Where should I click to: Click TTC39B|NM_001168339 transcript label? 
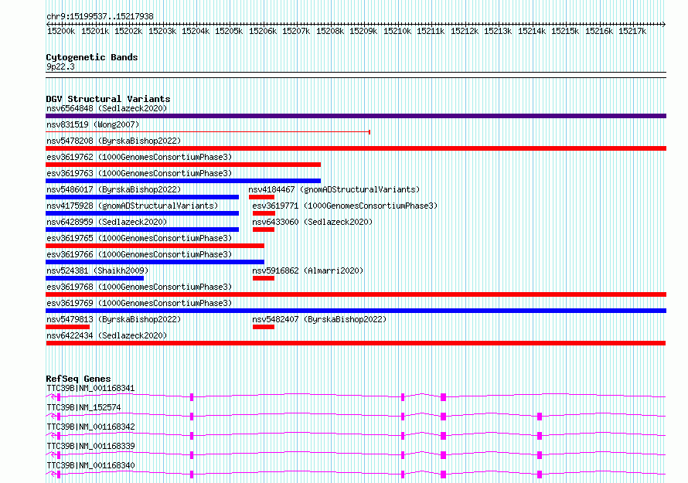tap(90, 446)
